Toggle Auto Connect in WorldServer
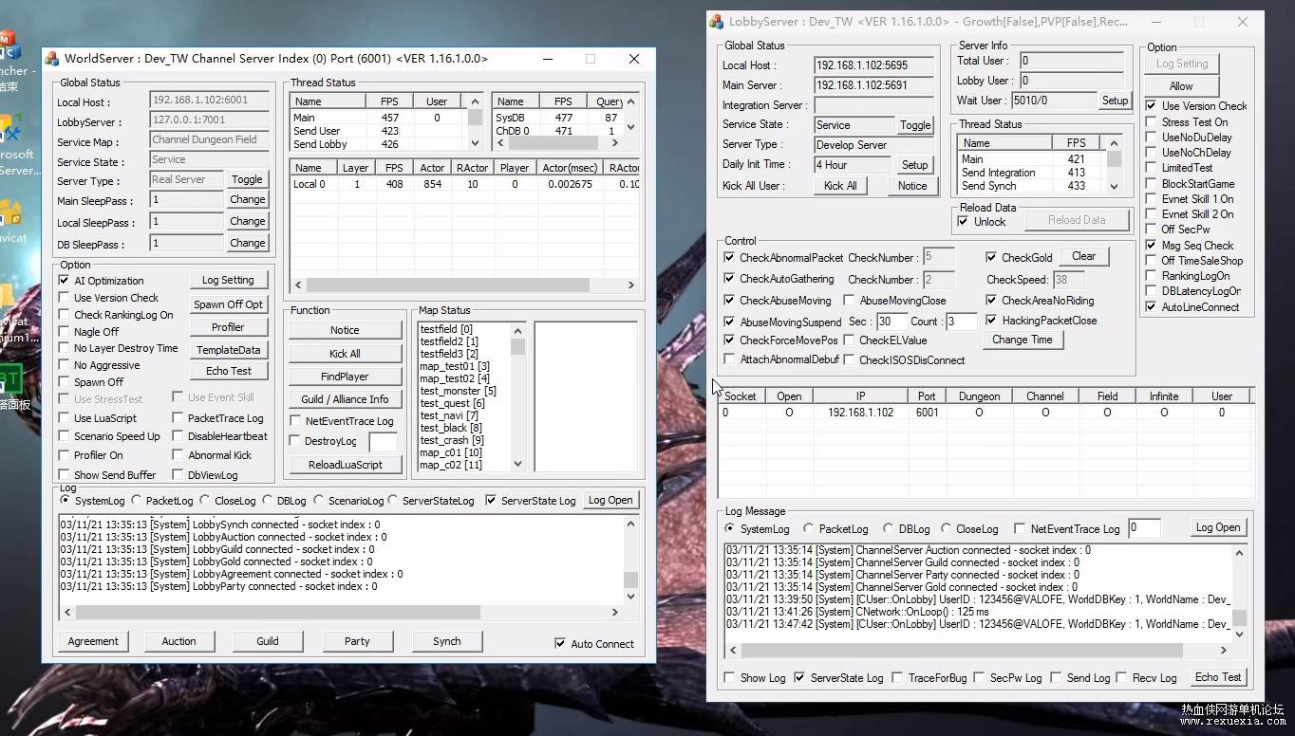1295x736 pixels. coord(560,644)
